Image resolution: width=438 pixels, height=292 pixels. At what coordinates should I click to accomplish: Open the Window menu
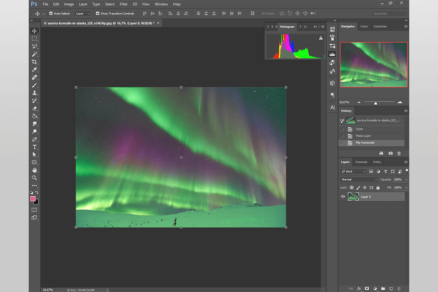[x=161, y=4]
